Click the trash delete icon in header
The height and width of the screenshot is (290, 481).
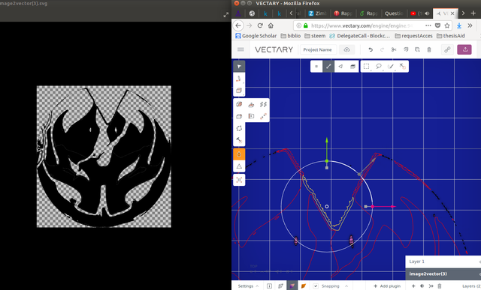pyautogui.click(x=429, y=49)
